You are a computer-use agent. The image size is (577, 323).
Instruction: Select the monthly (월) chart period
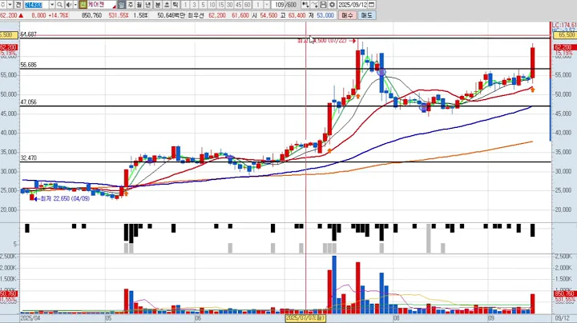click(139, 5)
